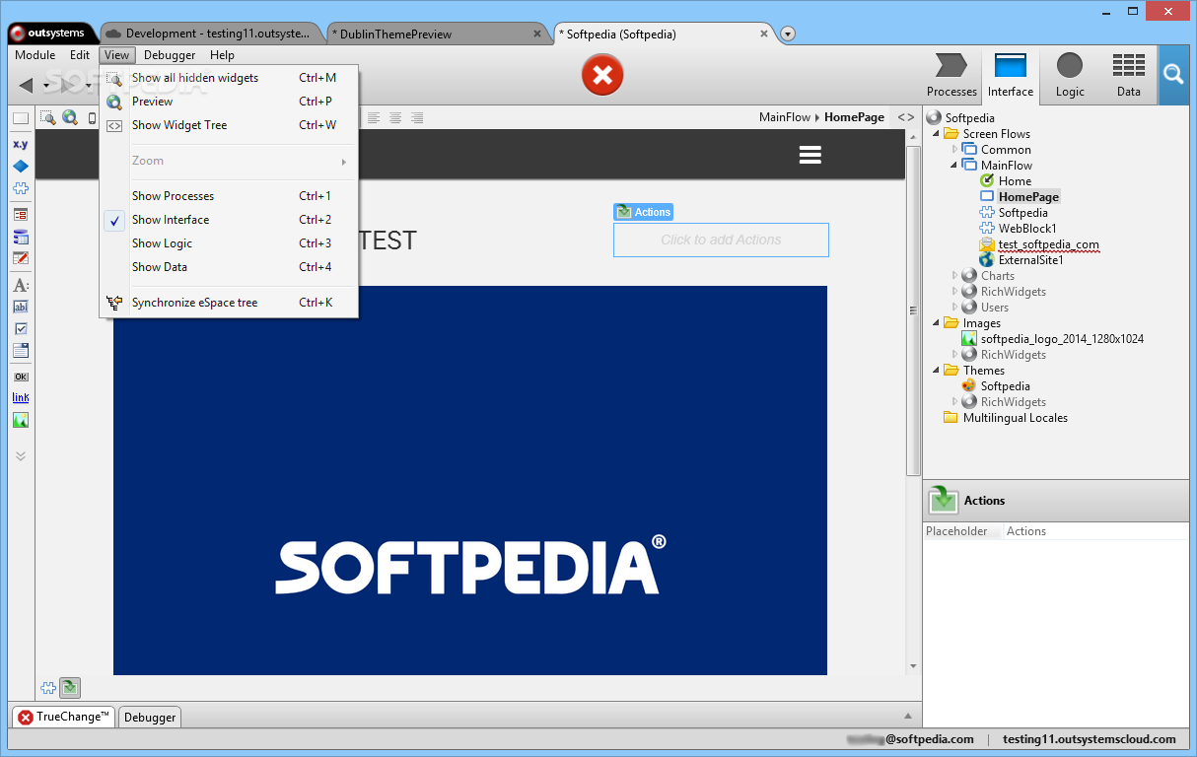The image size is (1197, 757).
Task: Expand the Users reference node
Action: click(x=954, y=308)
